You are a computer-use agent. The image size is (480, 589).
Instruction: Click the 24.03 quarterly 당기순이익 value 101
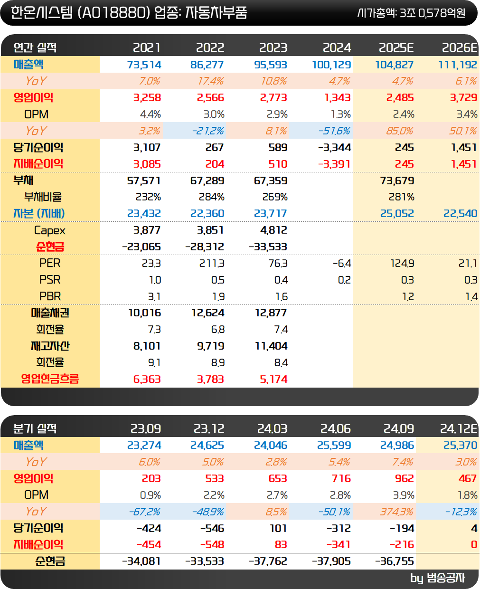(278, 528)
